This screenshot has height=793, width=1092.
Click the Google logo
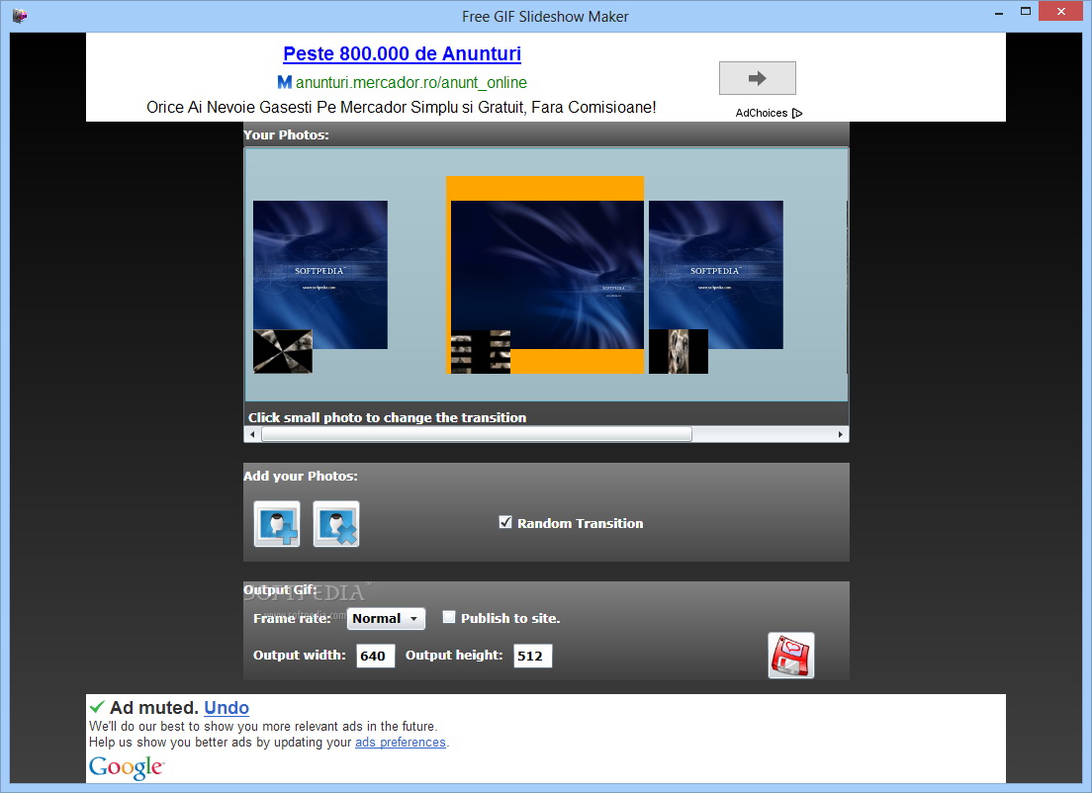pyautogui.click(x=126, y=767)
